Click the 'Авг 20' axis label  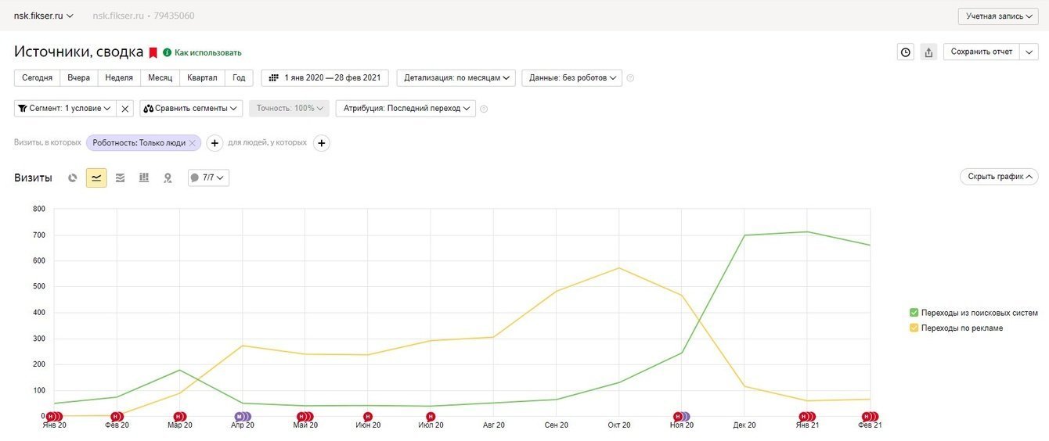pyautogui.click(x=494, y=425)
